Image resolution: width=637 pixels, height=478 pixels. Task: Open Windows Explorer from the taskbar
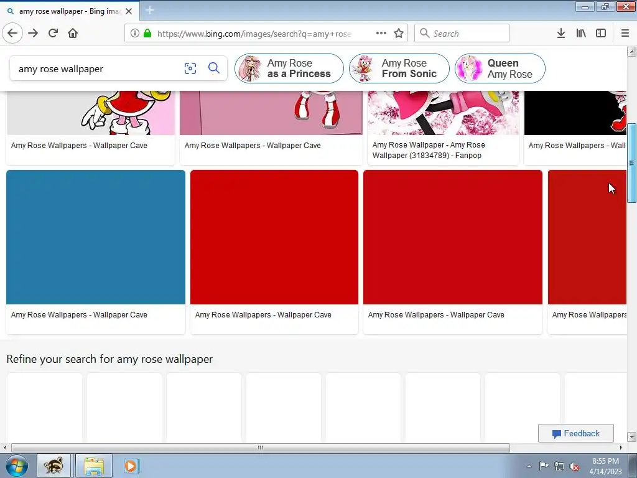point(94,466)
